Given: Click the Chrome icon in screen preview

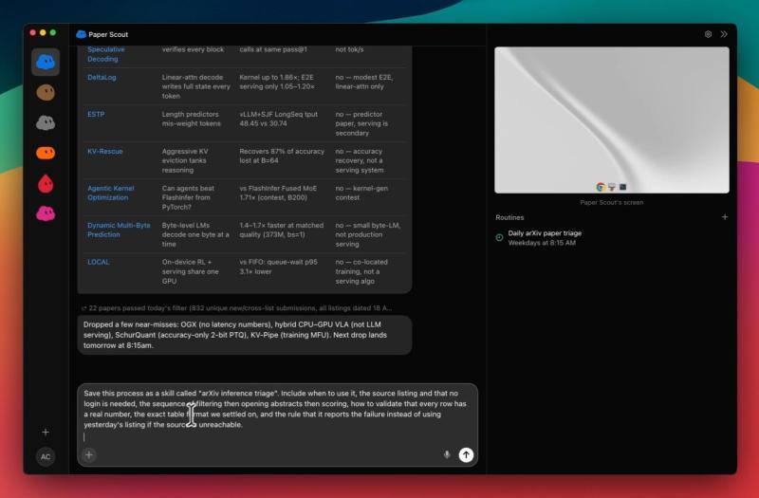Looking at the screenshot, I should (601, 187).
